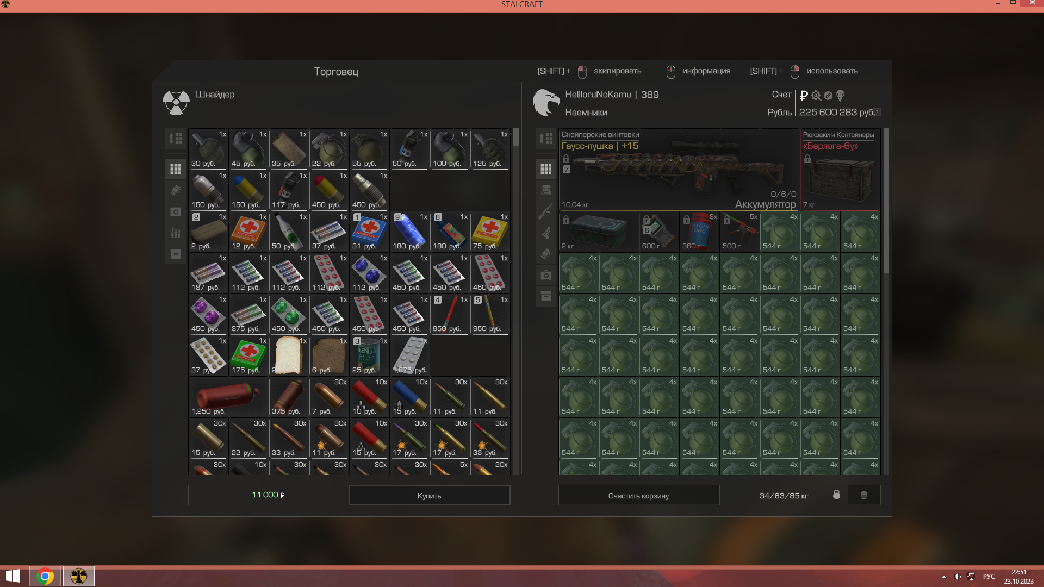Select trader miscellaneous box filter tab
The height and width of the screenshot is (587, 1044).
[176, 254]
